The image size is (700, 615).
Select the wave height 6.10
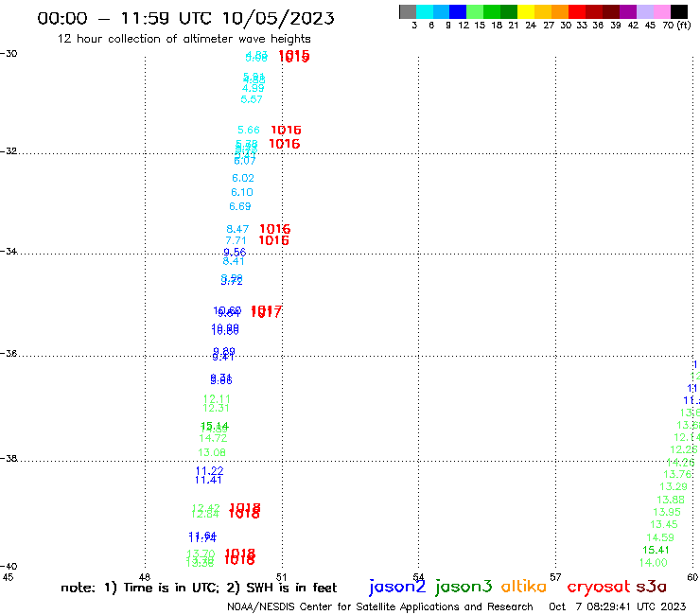(242, 192)
